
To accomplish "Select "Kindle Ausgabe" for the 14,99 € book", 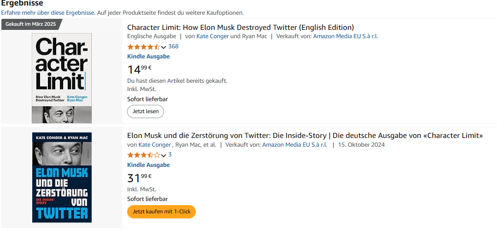I will click(148, 57).
